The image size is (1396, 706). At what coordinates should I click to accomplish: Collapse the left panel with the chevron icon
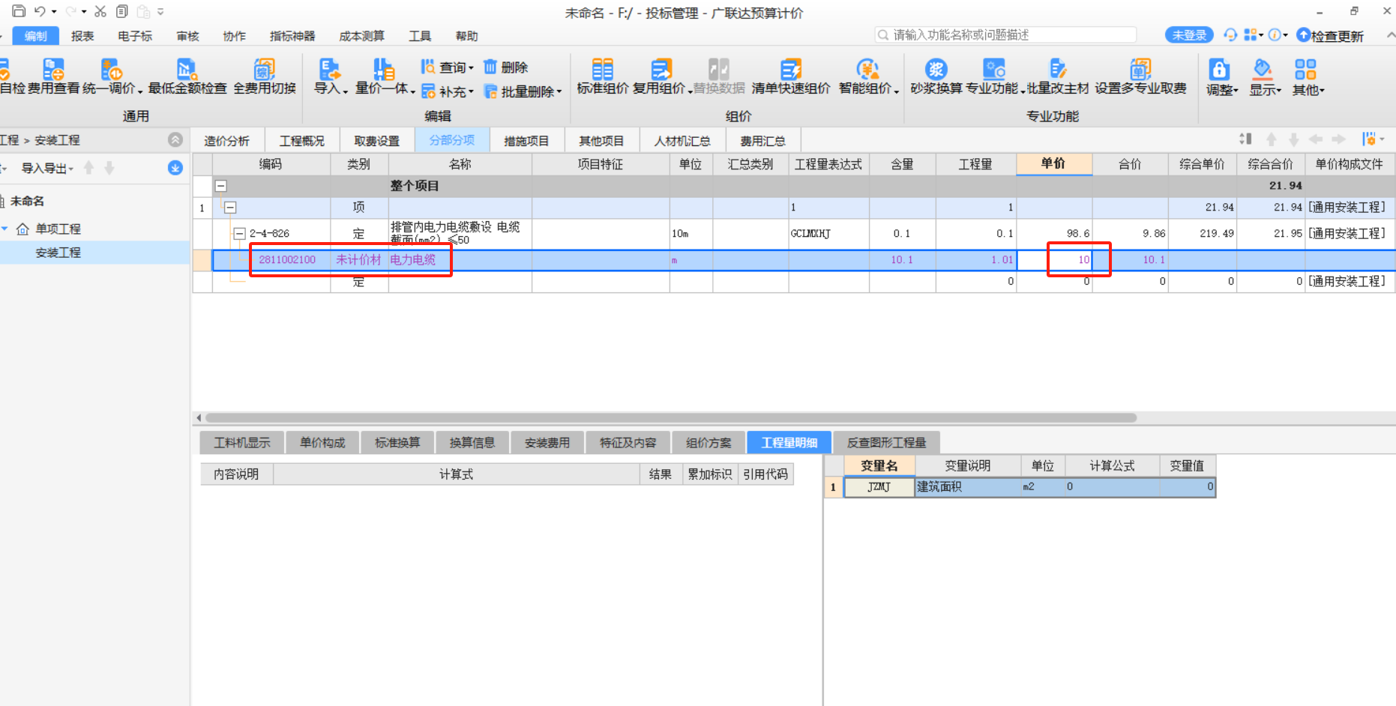pyautogui.click(x=175, y=139)
